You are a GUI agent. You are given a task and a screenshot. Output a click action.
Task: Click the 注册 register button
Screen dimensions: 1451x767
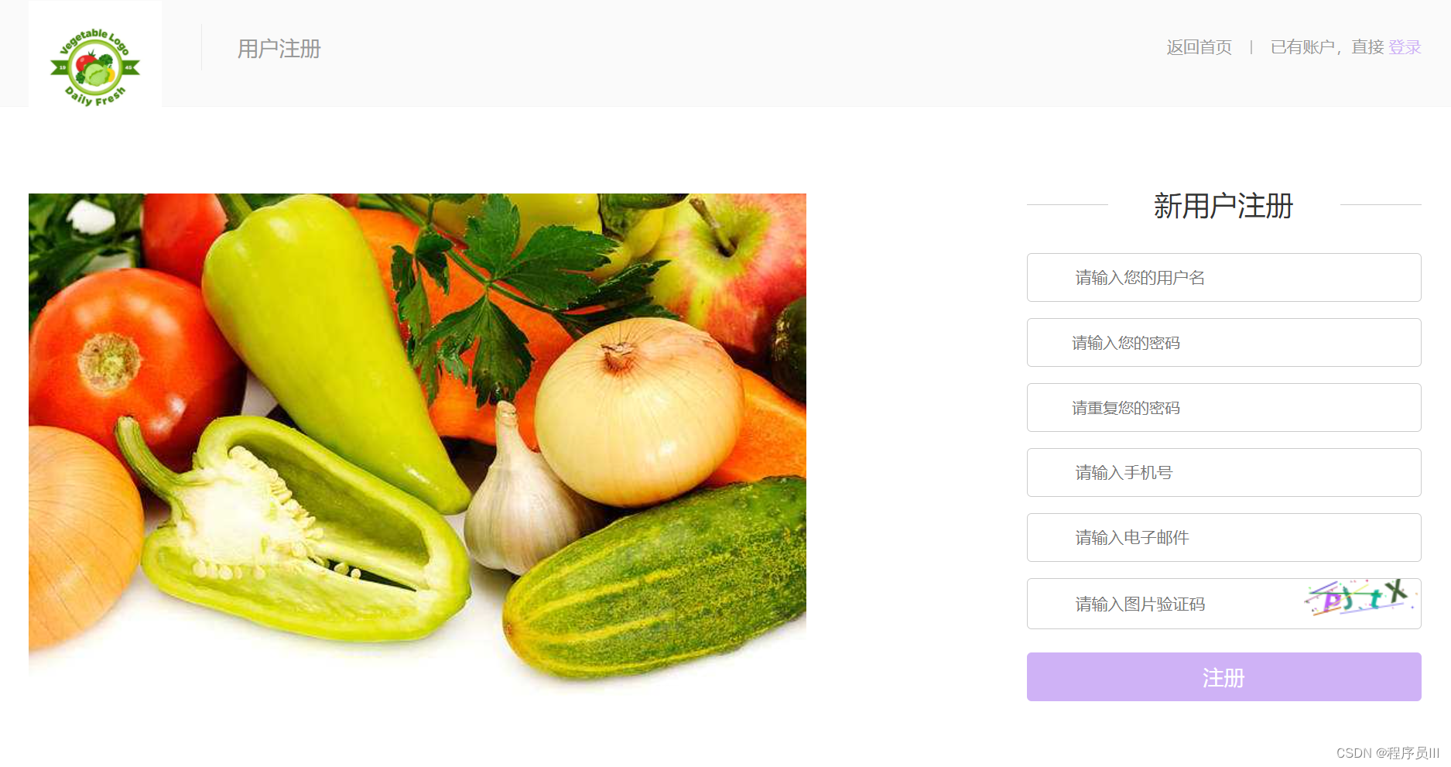click(x=1223, y=677)
